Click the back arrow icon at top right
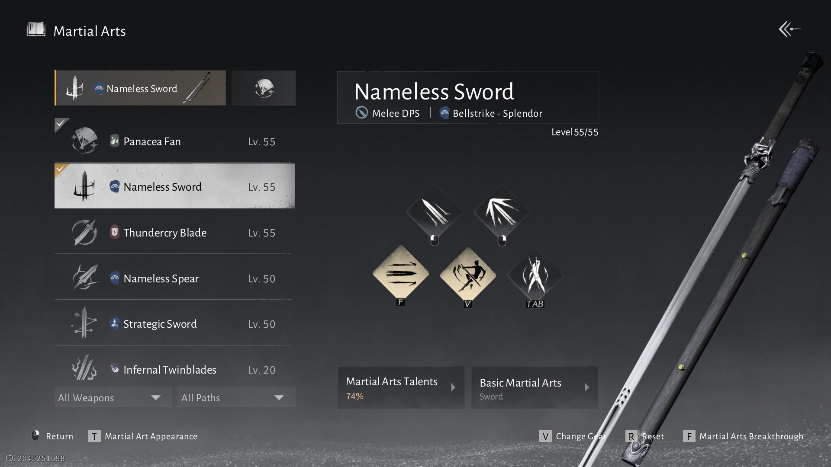831x467 pixels. click(x=789, y=29)
